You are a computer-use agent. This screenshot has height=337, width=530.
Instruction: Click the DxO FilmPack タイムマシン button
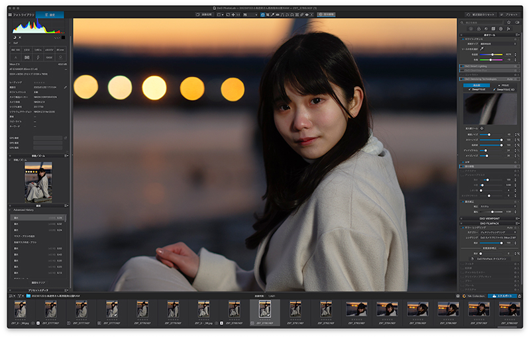point(489,259)
